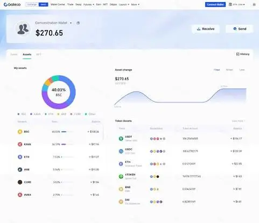Click the Other legend color dot

pos(86,114)
